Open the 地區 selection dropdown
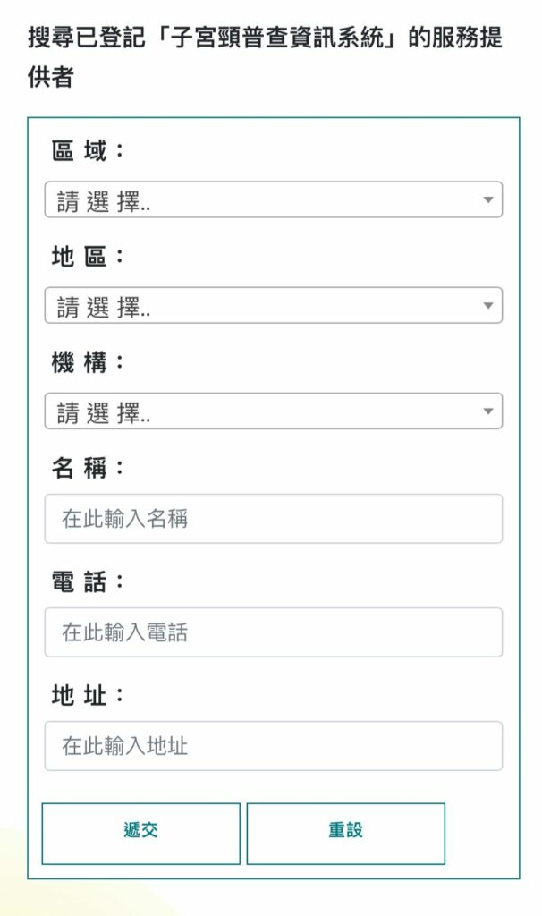Image resolution: width=542 pixels, height=916 pixels. click(271, 306)
